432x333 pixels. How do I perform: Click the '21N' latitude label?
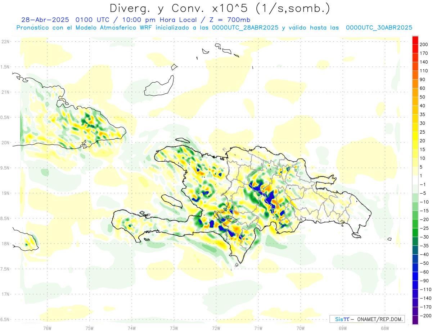click(x=6, y=92)
